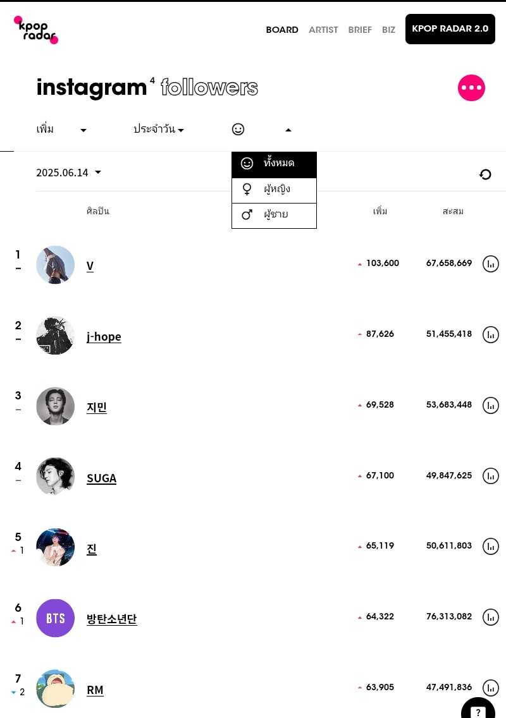Open the 2025.06.14 date dropdown
Image resolution: width=506 pixels, height=718 pixels.
pos(69,173)
